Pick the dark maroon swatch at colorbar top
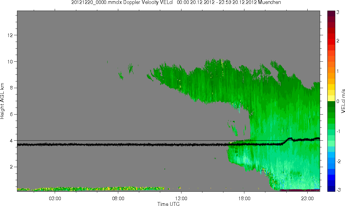Screen dimensions: 345x206 click(331, 13)
